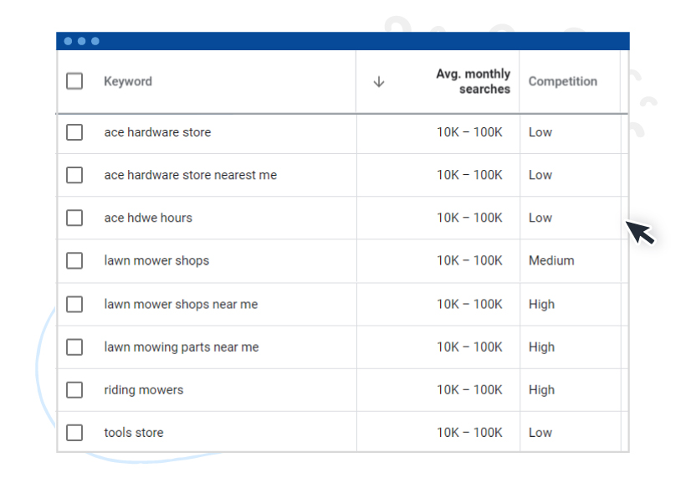This screenshot has width=686, height=478.
Task: Select checkbox for lawn mower shops near me
Action: tap(74, 304)
